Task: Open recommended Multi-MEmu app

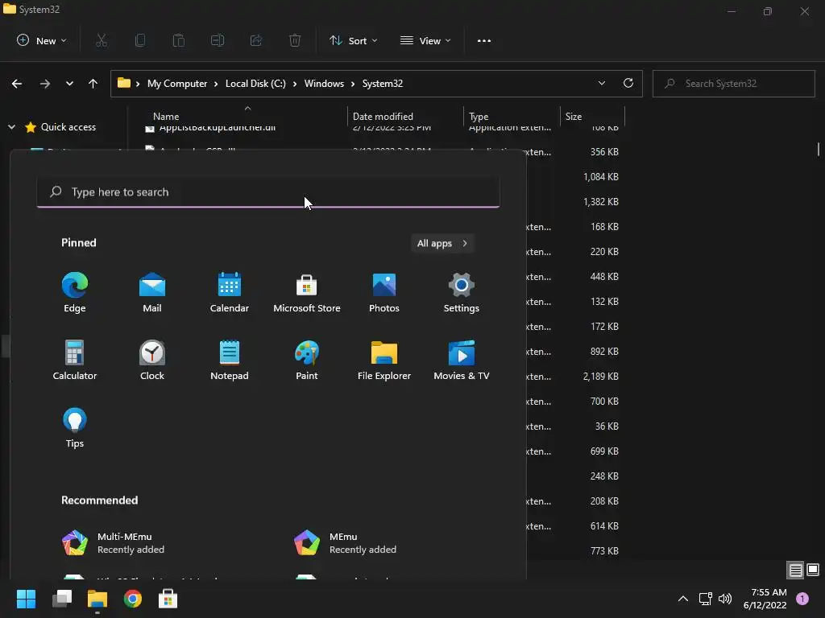Action: [x=114, y=543]
